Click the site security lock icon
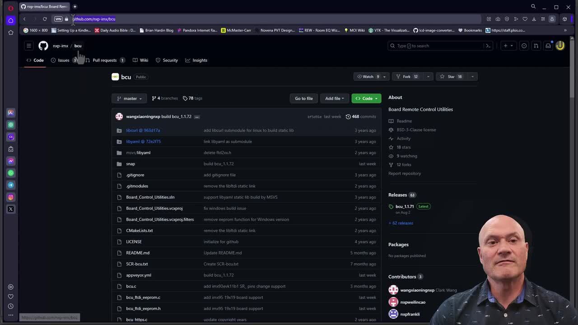578x325 pixels. coord(66,19)
